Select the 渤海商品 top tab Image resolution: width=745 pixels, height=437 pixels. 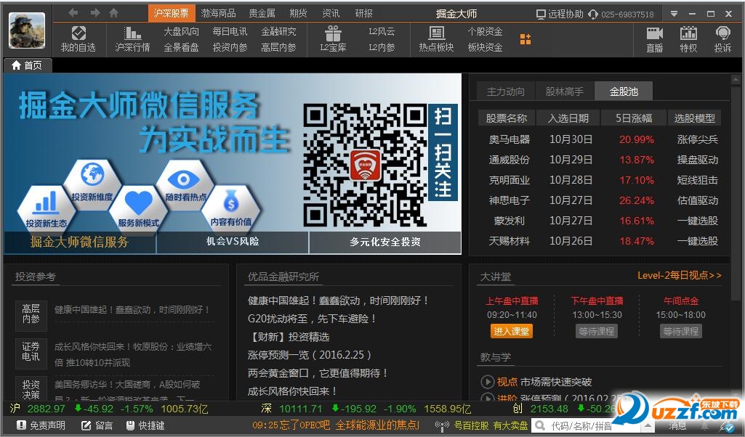[218, 13]
